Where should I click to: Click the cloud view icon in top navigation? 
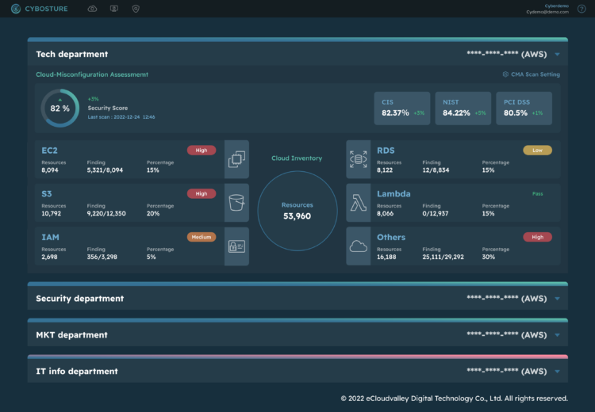point(93,9)
